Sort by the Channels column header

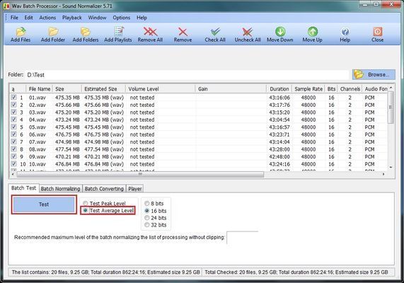tap(350, 89)
